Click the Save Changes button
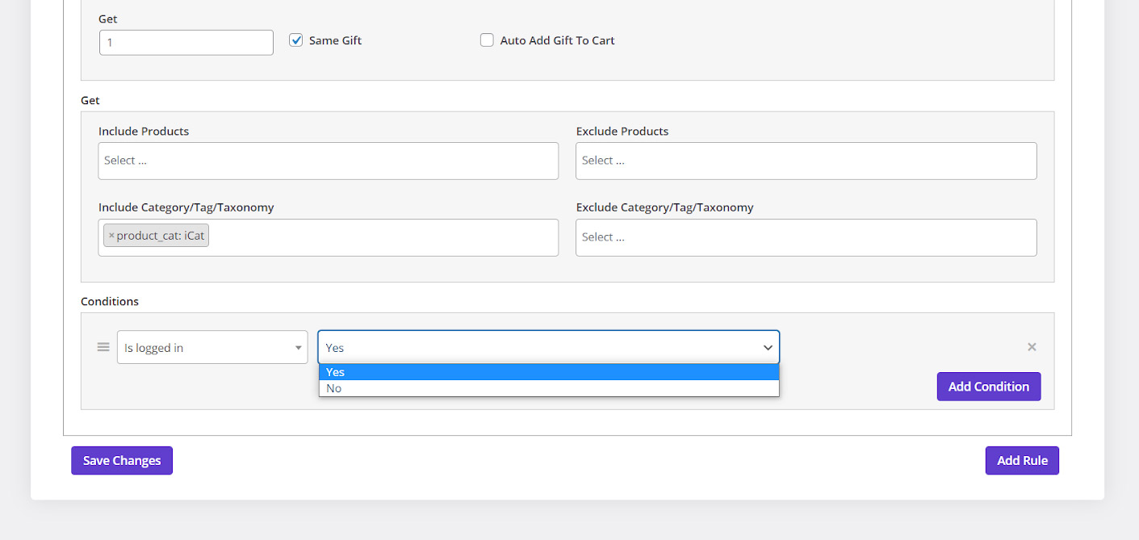This screenshot has width=1139, height=540. (122, 461)
